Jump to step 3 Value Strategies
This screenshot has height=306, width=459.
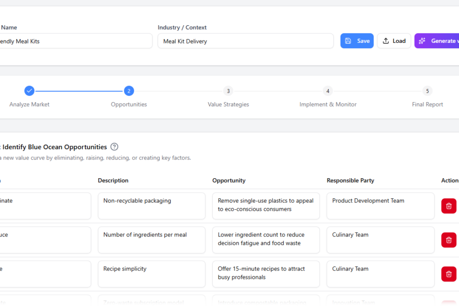[x=228, y=91]
